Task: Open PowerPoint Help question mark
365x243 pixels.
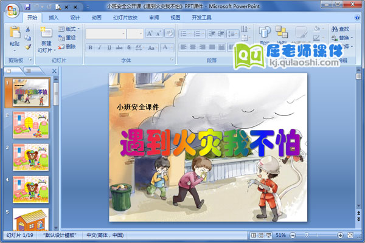Action: [357, 18]
